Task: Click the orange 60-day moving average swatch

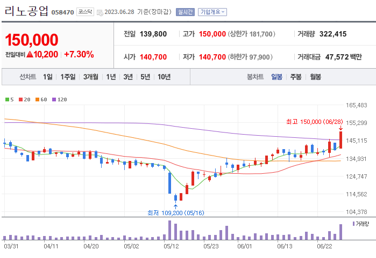Action: coord(38,99)
